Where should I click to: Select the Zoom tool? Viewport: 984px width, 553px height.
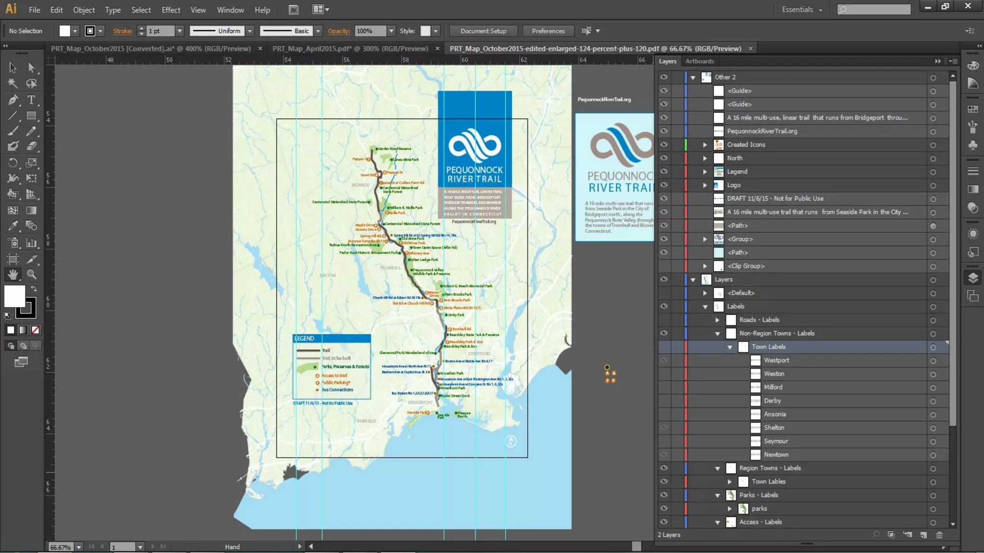coord(31,275)
